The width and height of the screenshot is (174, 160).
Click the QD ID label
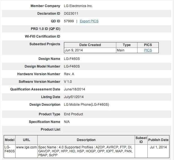click(x=55, y=21)
